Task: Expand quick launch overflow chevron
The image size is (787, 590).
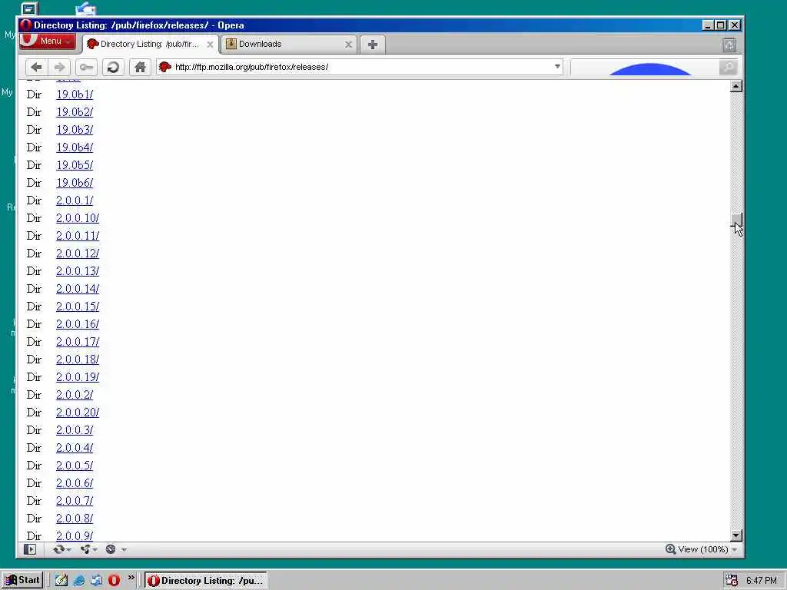Action: (131, 578)
